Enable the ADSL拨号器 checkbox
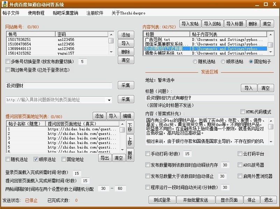The width and height of the screenshot is (280, 209). coord(240,165)
